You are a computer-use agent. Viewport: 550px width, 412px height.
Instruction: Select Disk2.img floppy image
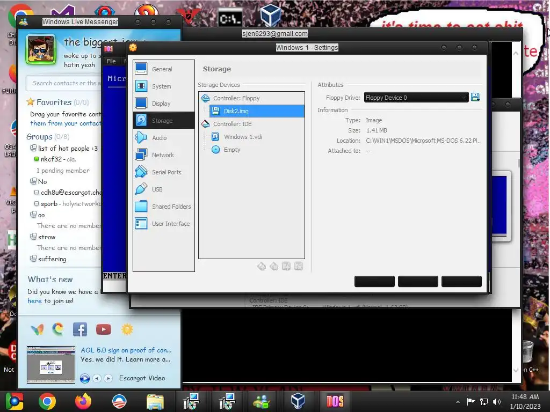pyautogui.click(x=257, y=111)
